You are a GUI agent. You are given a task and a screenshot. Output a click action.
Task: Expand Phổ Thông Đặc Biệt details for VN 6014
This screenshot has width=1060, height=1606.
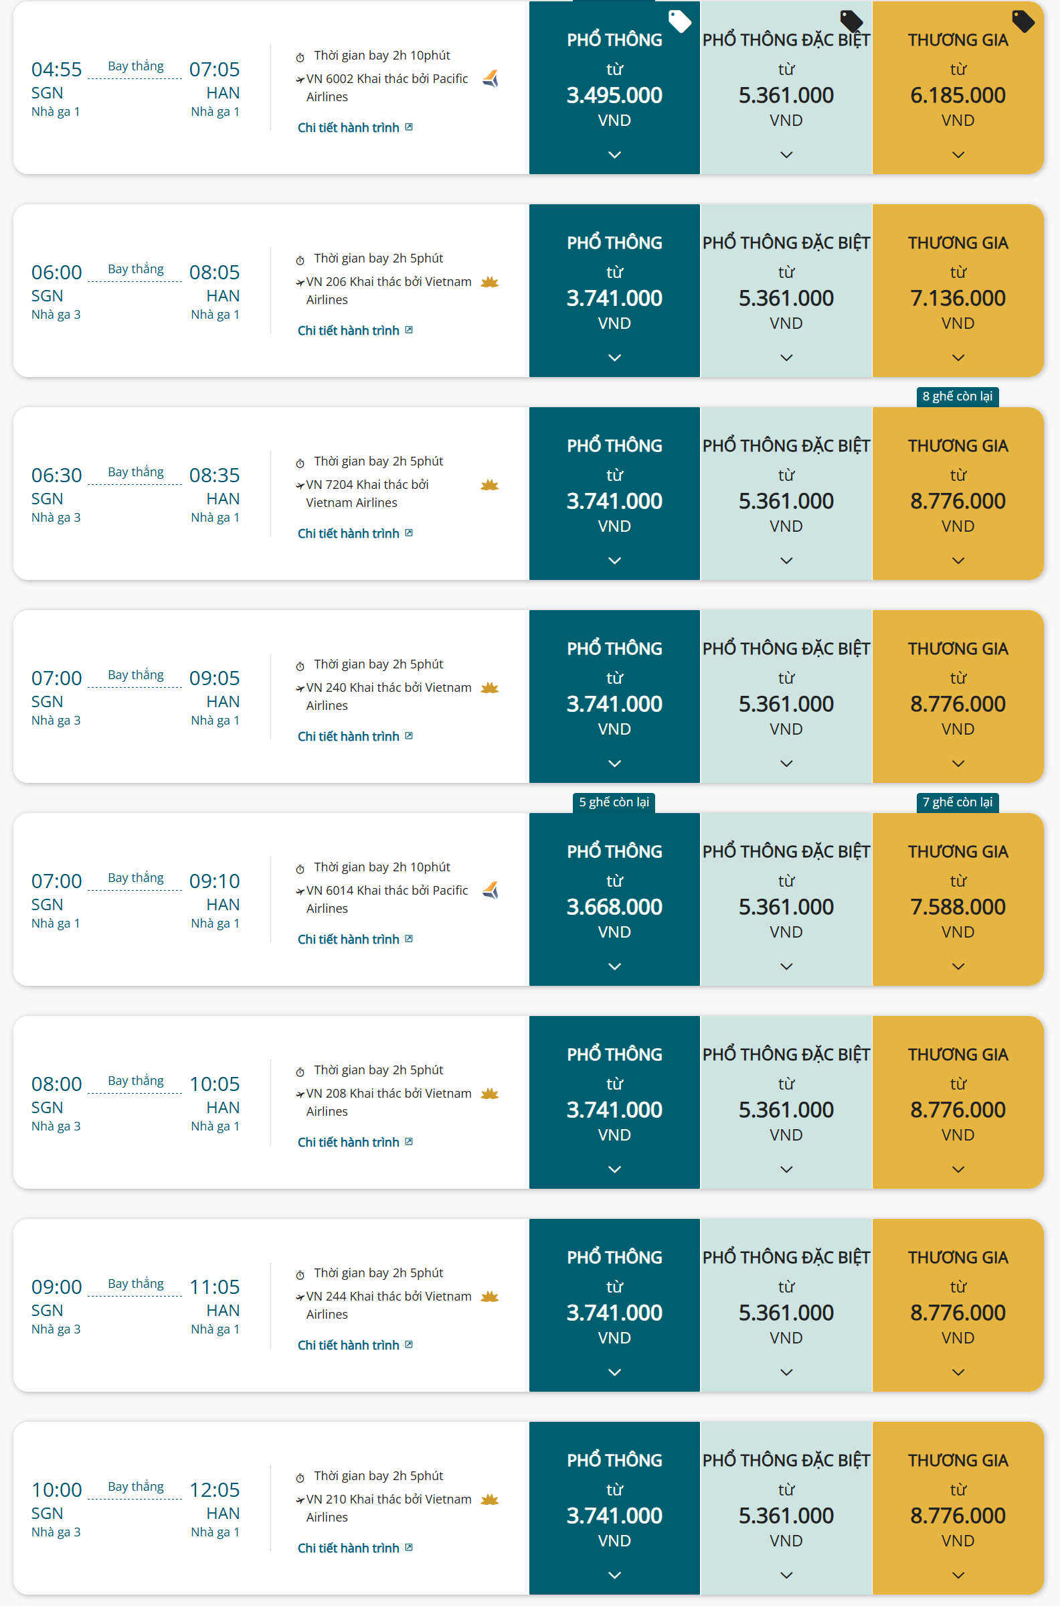pyautogui.click(x=786, y=966)
